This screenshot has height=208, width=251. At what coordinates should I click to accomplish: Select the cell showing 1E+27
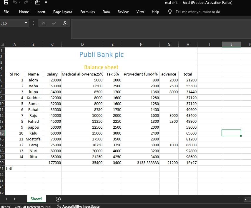(188, 163)
